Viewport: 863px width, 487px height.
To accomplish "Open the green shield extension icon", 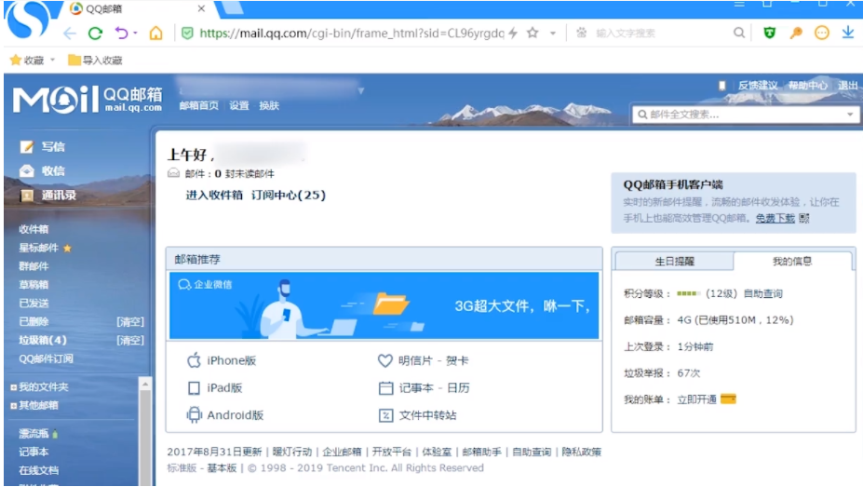I will click(x=769, y=33).
